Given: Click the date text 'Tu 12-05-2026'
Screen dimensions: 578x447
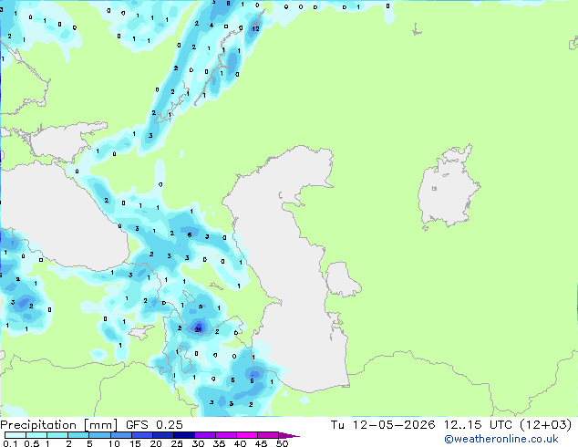Looking at the screenshot, I should tap(383, 425).
